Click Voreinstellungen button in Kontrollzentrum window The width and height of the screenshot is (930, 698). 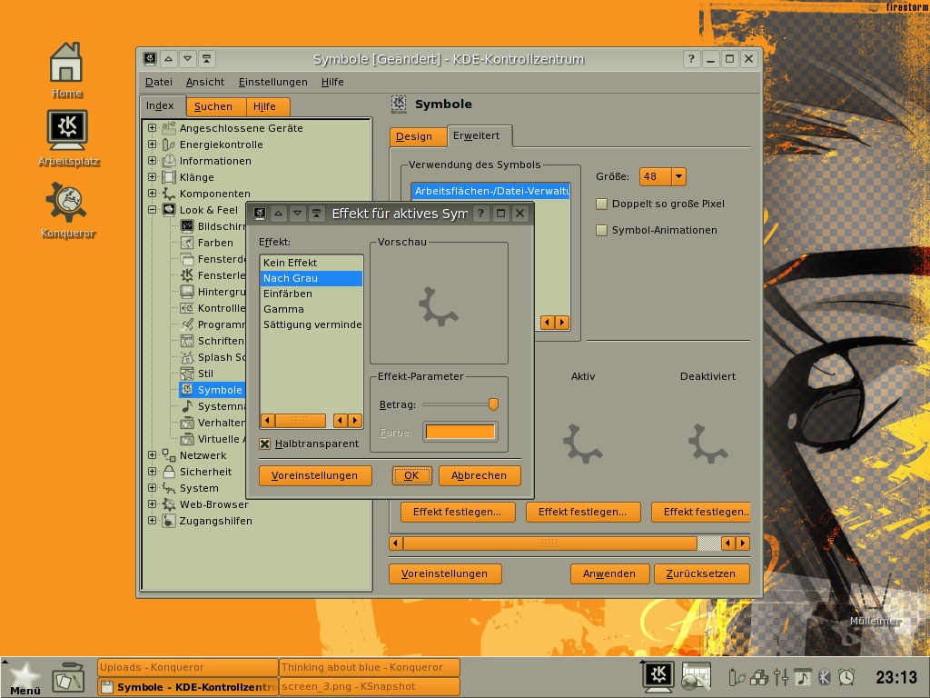(x=445, y=574)
